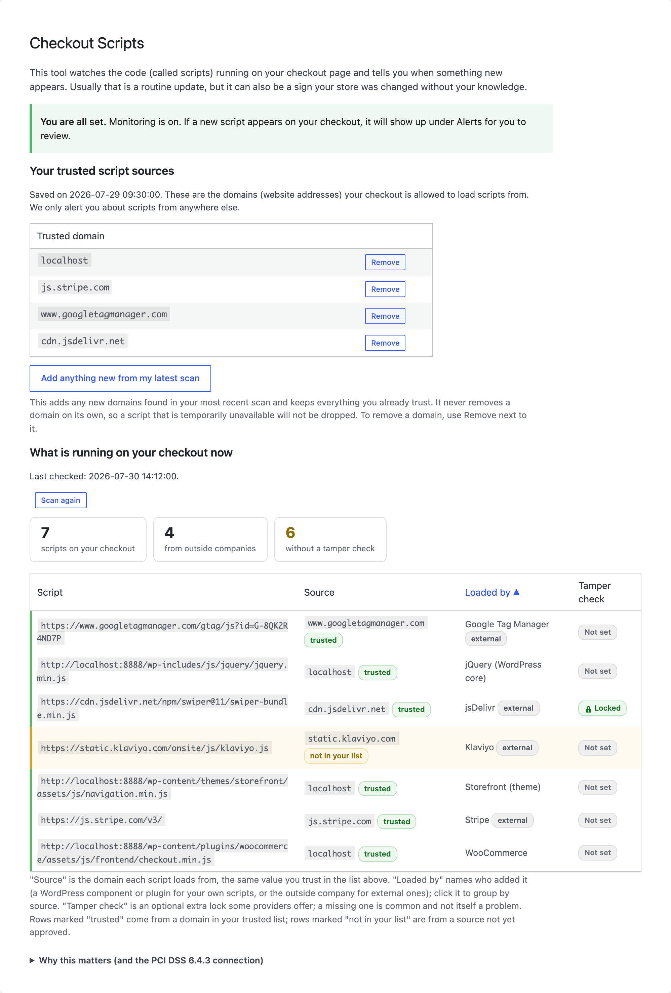Expand Why this matters PCI DSS section

click(x=147, y=960)
